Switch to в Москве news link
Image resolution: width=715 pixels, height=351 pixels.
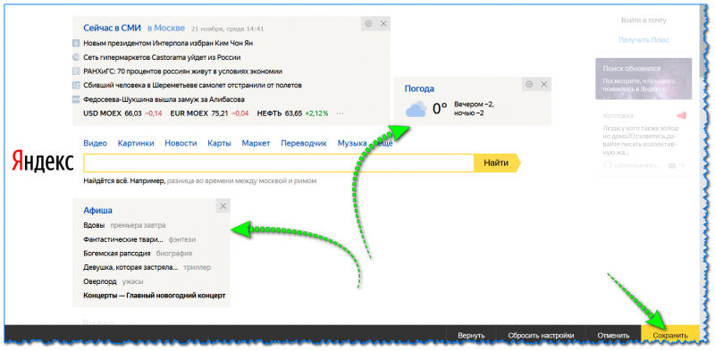[x=166, y=29]
